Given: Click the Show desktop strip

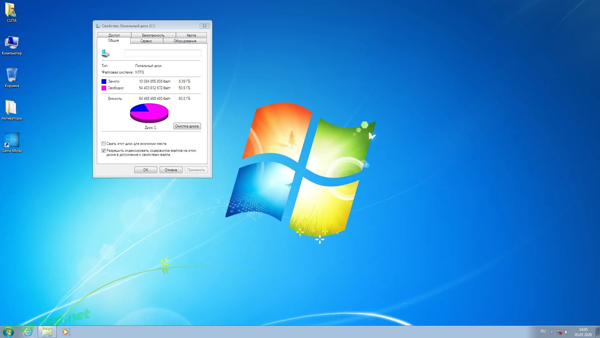Looking at the screenshot, I should [x=597, y=332].
